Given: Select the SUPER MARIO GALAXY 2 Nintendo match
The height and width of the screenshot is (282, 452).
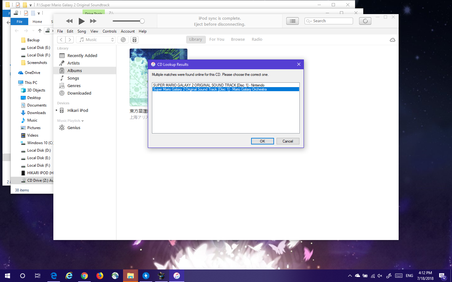Looking at the screenshot, I should click(x=226, y=85).
